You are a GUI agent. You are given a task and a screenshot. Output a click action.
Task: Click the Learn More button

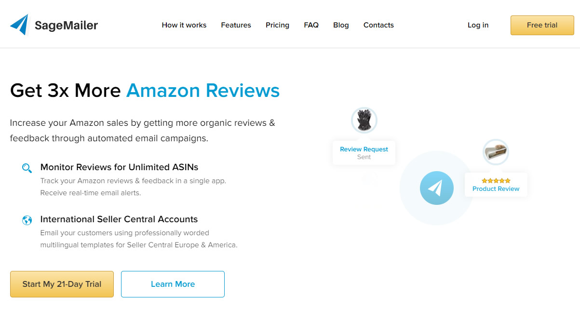coord(173,284)
